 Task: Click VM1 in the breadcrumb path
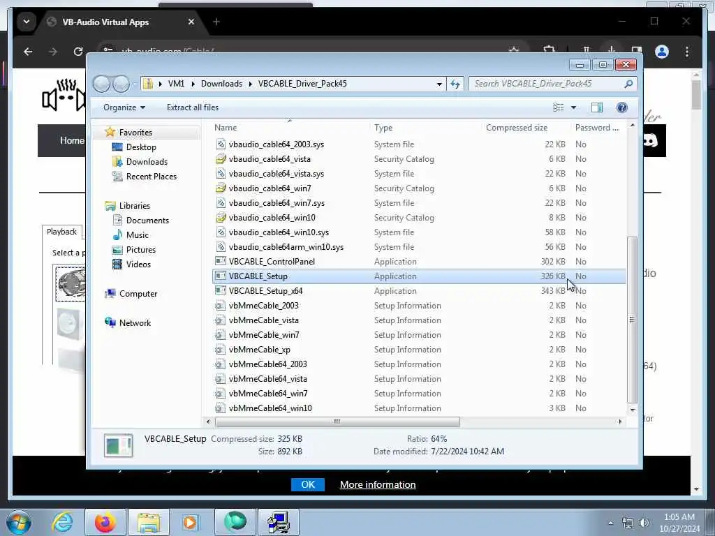click(176, 84)
